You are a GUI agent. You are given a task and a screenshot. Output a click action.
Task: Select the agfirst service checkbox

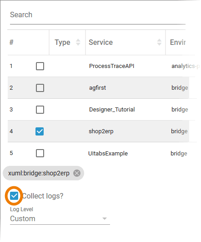tap(40, 88)
